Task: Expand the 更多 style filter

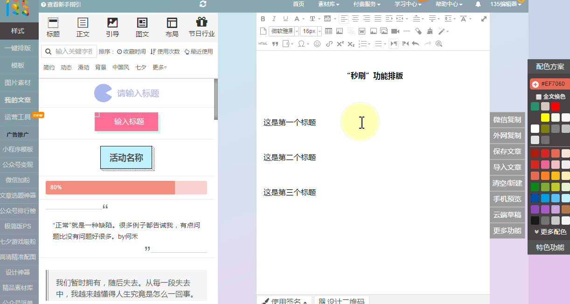Action: 160,67
